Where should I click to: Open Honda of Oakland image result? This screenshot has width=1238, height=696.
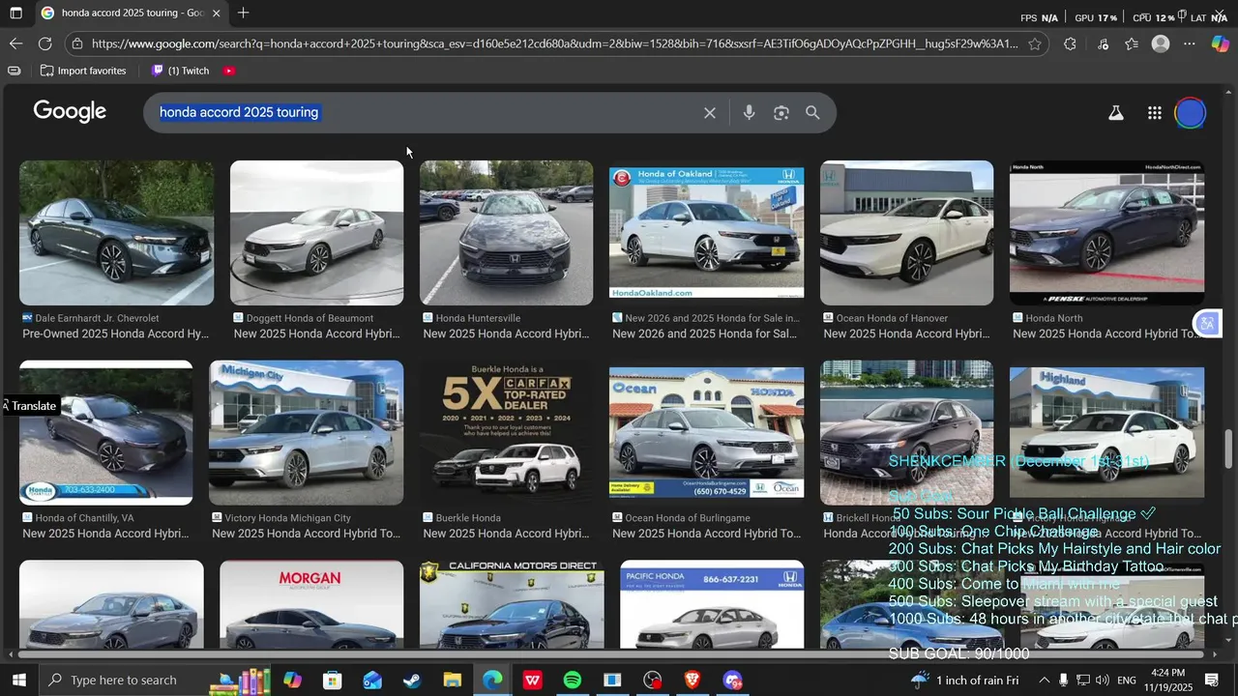point(706,233)
